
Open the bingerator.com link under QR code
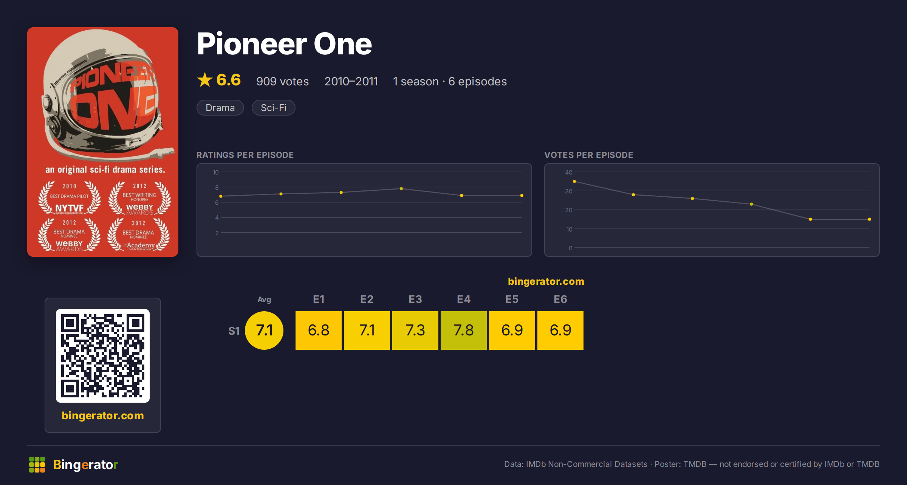coord(103,415)
